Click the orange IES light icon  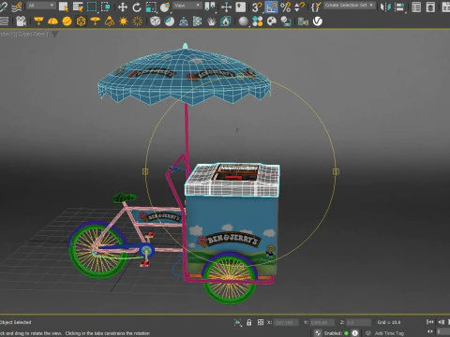[110, 22]
